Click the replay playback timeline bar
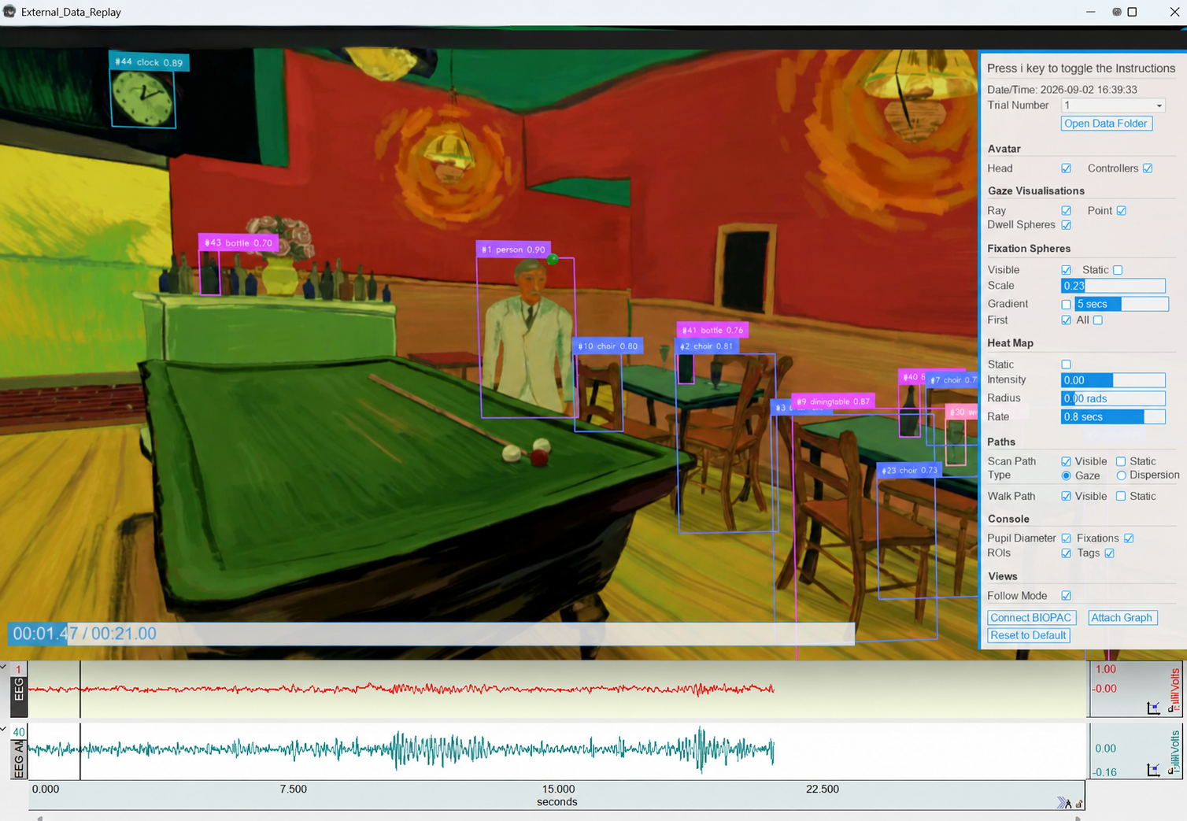The image size is (1187, 821). click(431, 634)
